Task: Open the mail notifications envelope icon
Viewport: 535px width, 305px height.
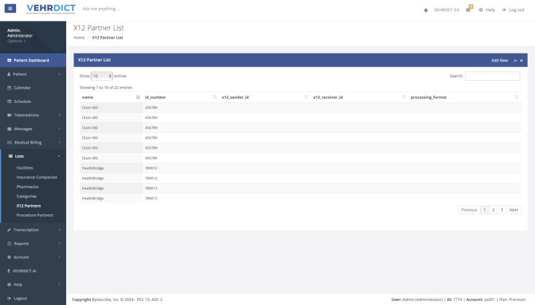Action: [x=468, y=9]
